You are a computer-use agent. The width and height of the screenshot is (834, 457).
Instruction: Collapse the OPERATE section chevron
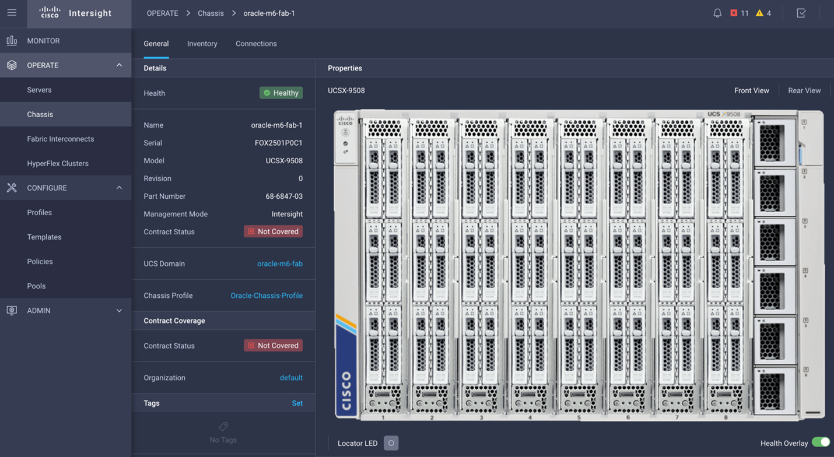(119, 65)
